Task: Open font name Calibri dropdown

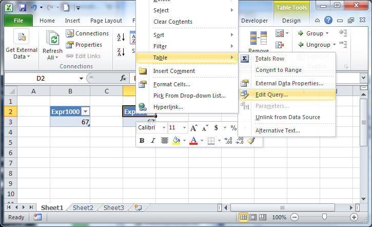Action: pos(164,128)
